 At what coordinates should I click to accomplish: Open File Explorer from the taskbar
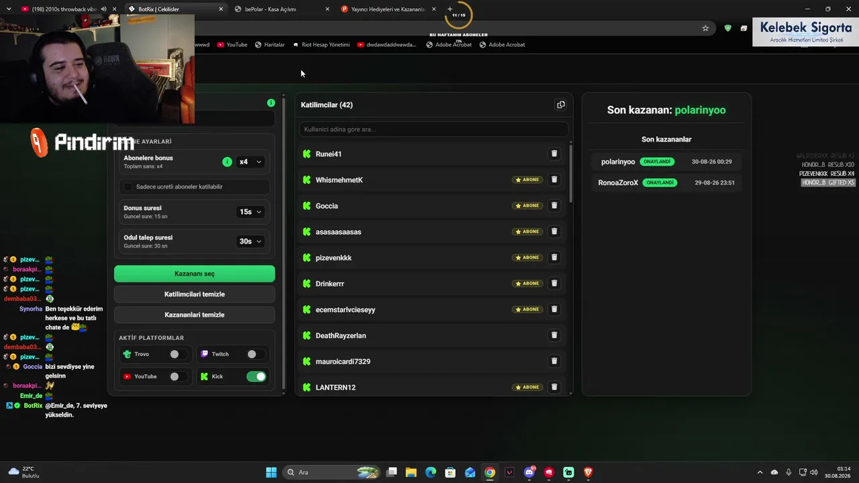coord(411,472)
